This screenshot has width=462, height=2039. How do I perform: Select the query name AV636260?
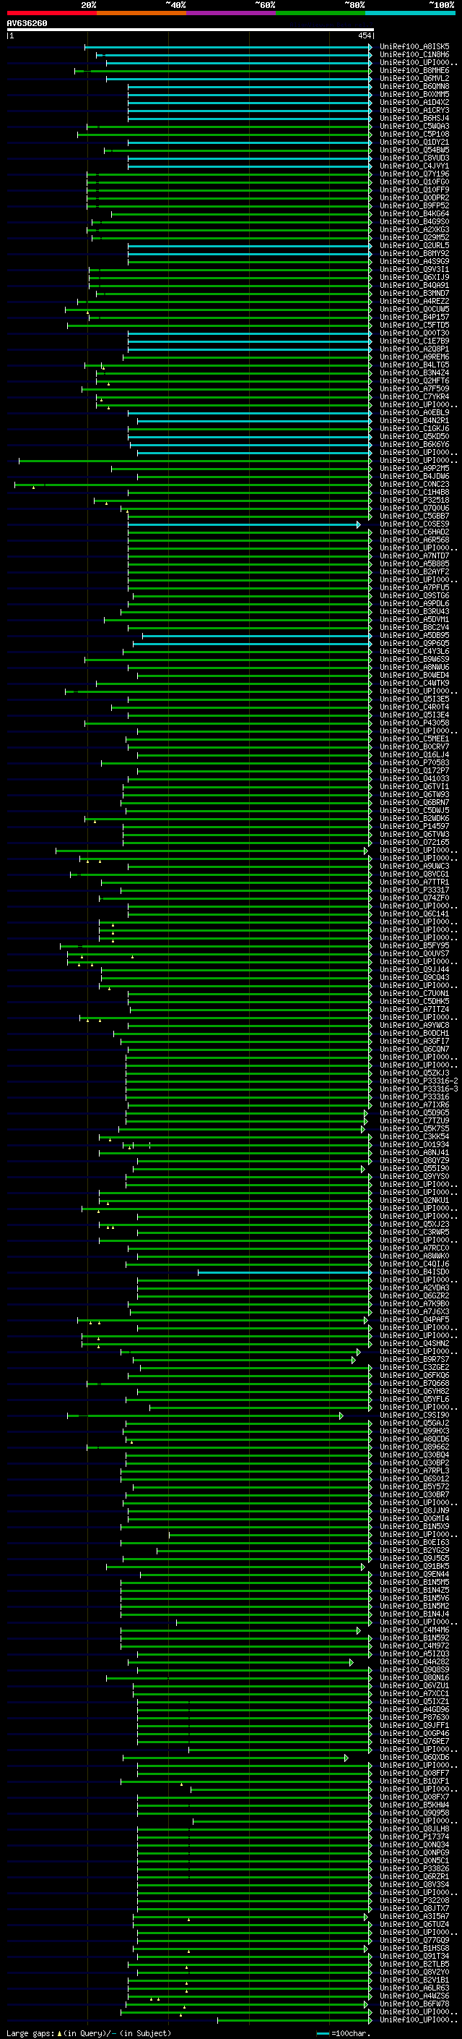(x=27, y=24)
